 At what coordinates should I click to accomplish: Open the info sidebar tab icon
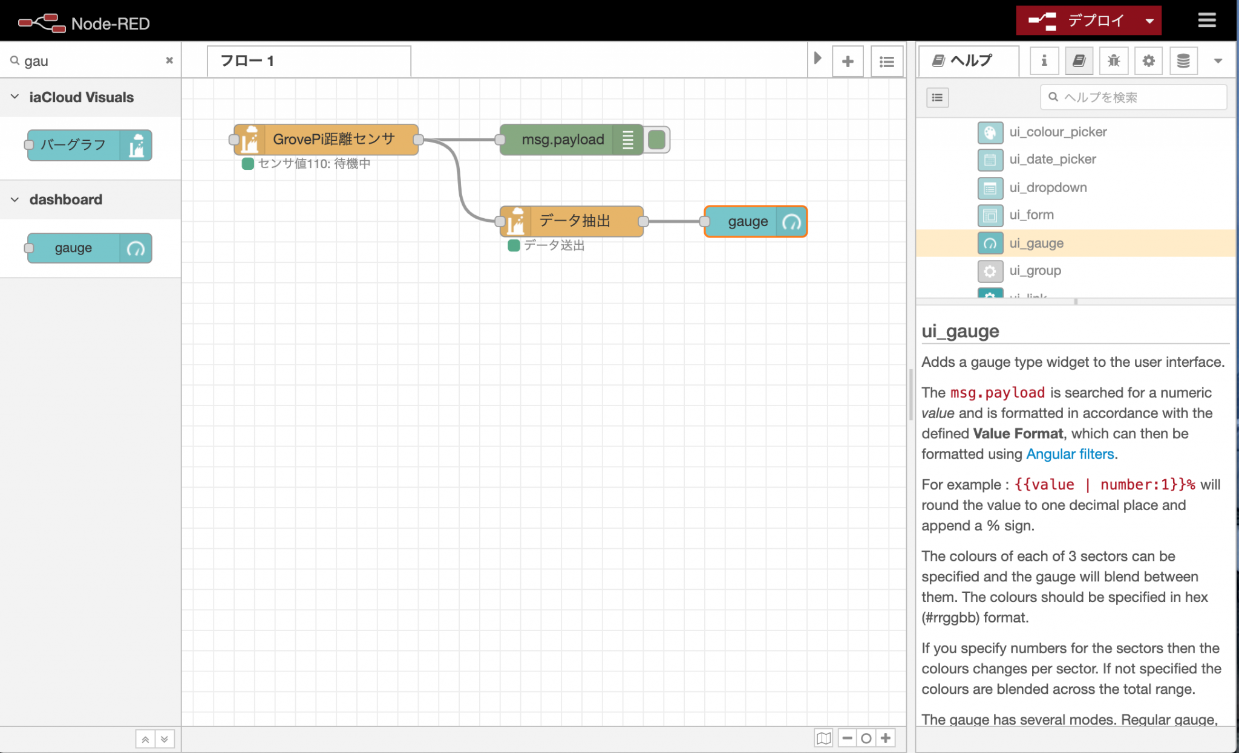point(1044,60)
